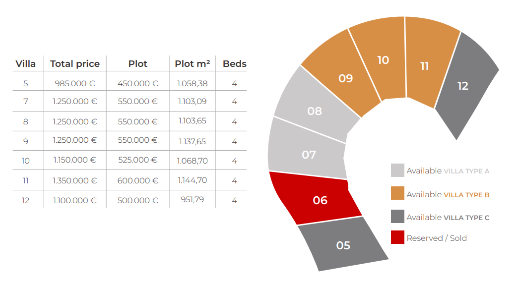Click the orange Villa Type B swatch
The width and height of the screenshot is (520, 283).
[397, 194]
